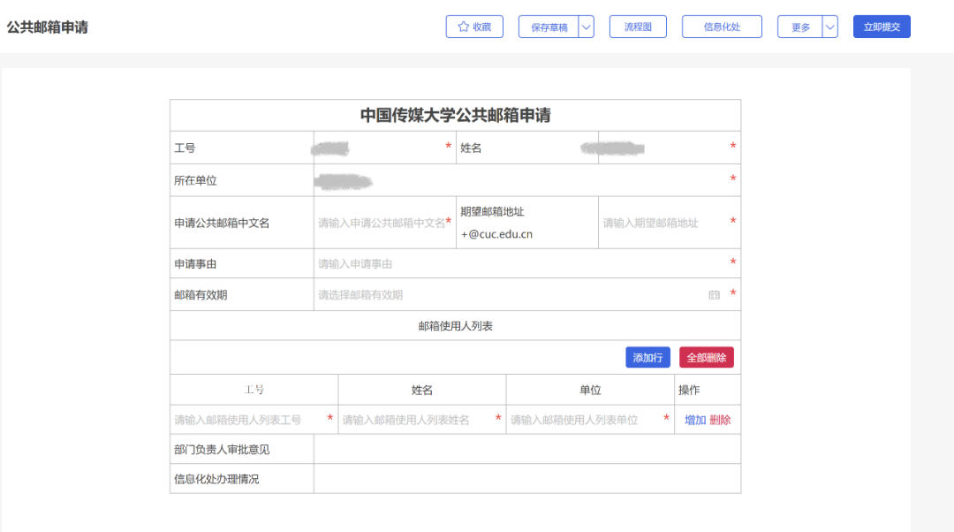
Task: Click 添加行 to add a row
Action: pyautogui.click(x=647, y=358)
